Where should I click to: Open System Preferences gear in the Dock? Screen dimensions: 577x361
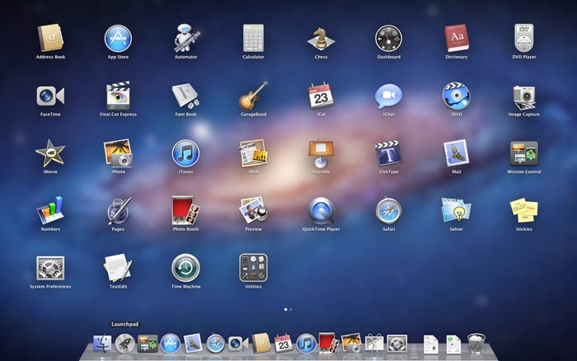396,344
